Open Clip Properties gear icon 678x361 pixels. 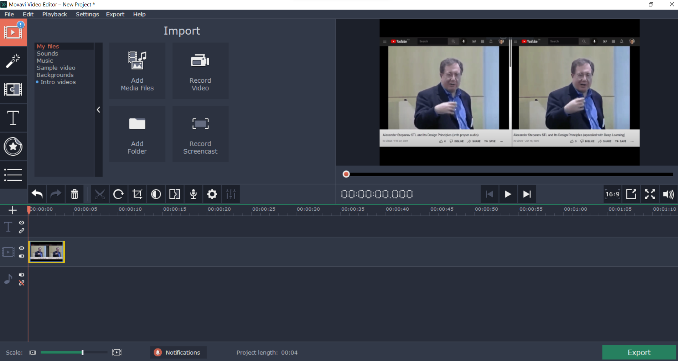point(212,194)
